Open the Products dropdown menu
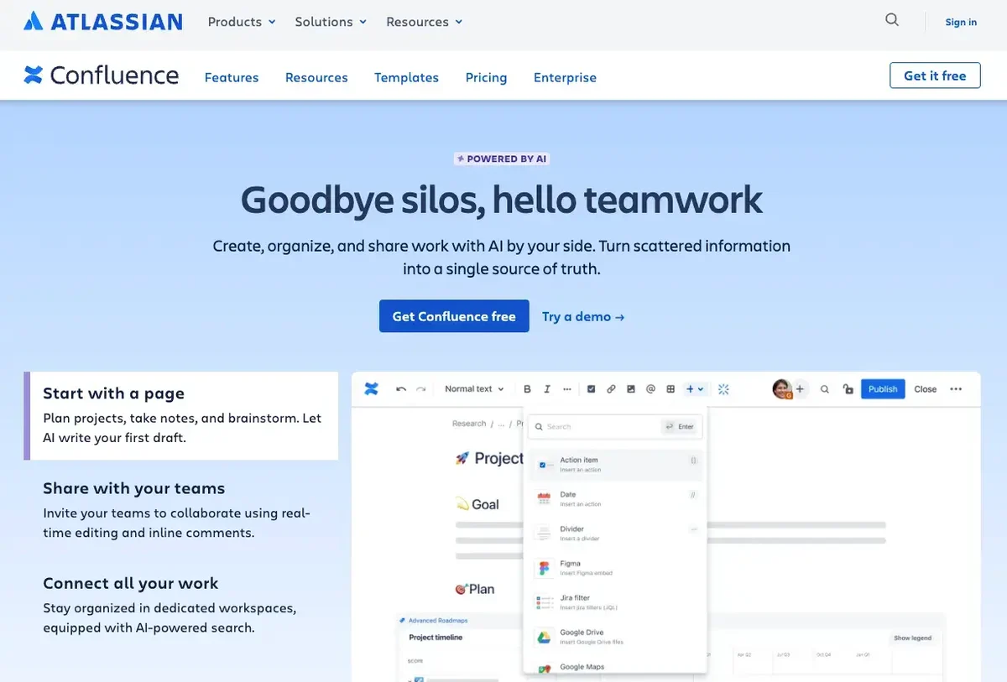 point(242,22)
